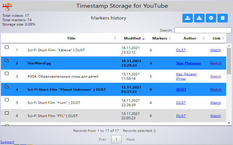233x145 pixels.
Task: Open the Stas Platonov author link
Action: click(x=189, y=63)
